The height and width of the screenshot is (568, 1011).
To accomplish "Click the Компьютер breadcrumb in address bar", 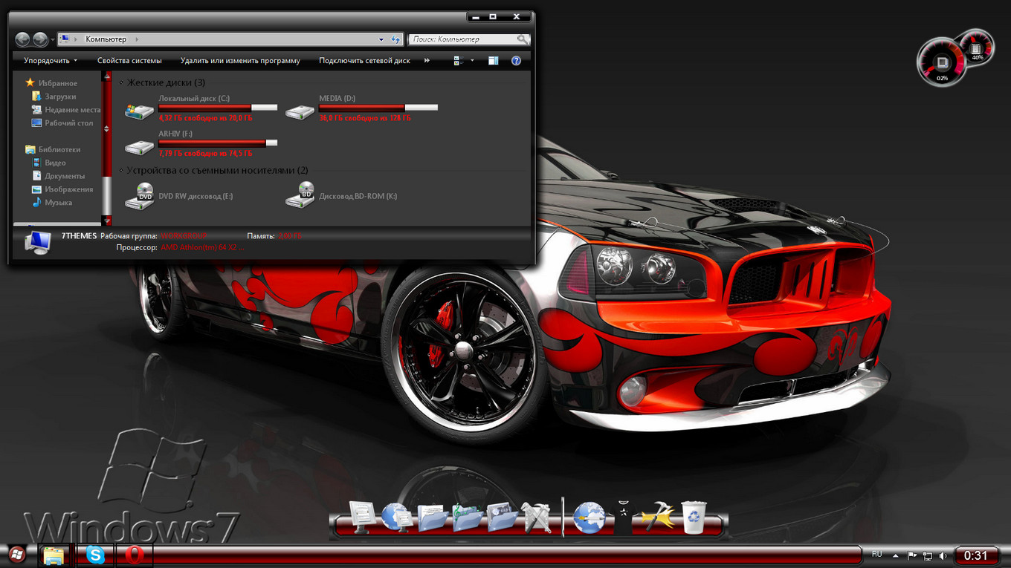I will 106,39.
